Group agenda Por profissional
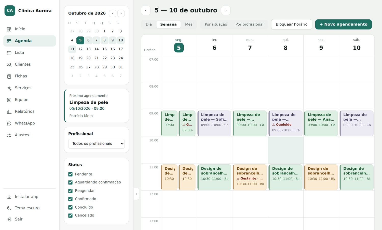Image resolution: width=382 pixels, height=230 pixels. click(249, 24)
